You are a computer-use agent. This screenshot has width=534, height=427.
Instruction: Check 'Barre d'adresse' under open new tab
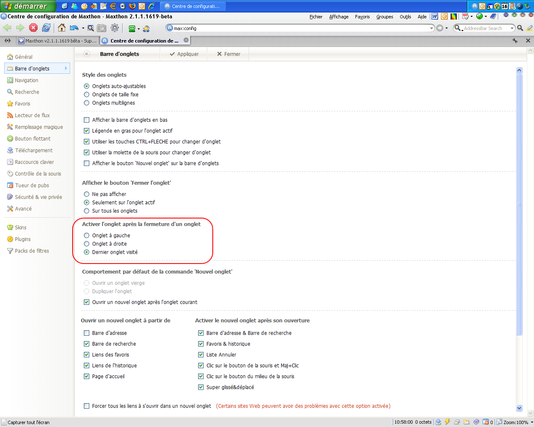click(87, 333)
